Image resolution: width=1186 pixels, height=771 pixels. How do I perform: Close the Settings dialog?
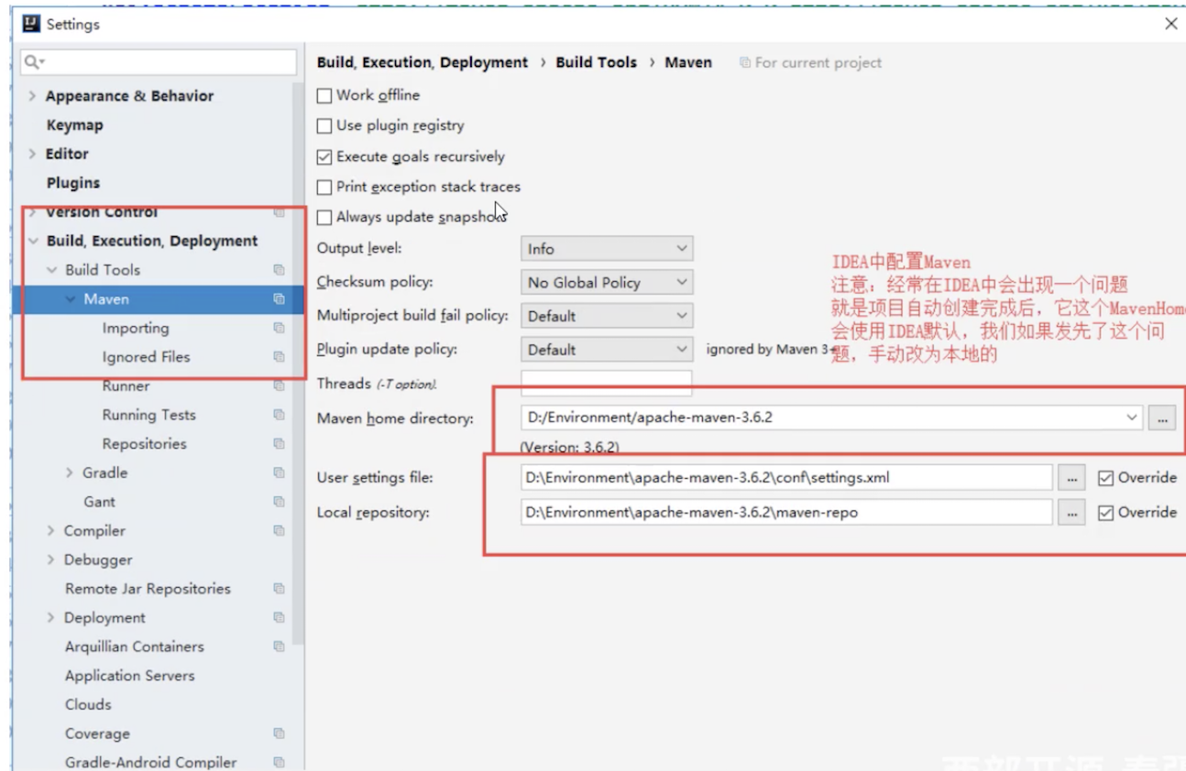pos(1171,24)
